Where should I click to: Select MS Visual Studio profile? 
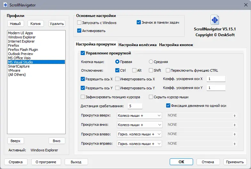click(36, 62)
